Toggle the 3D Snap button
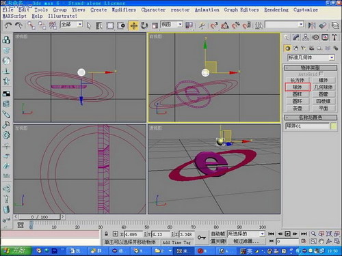The image size is (342, 256). click(213, 25)
